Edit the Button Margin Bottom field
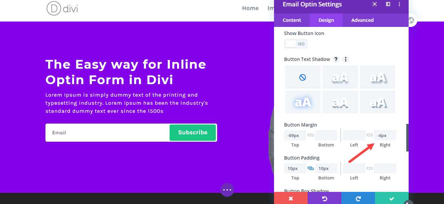Viewport: 444px width, 204px height. [326, 135]
